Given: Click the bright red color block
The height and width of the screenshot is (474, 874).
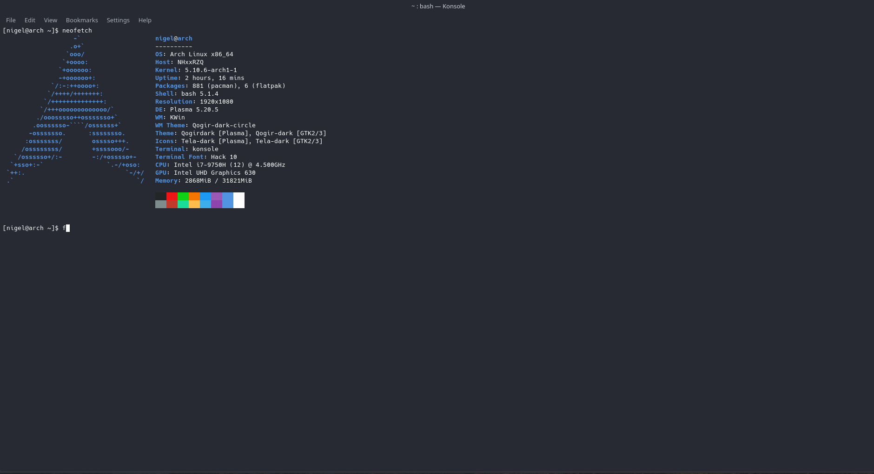Looking at the screenshot, I should click(172, 196).
